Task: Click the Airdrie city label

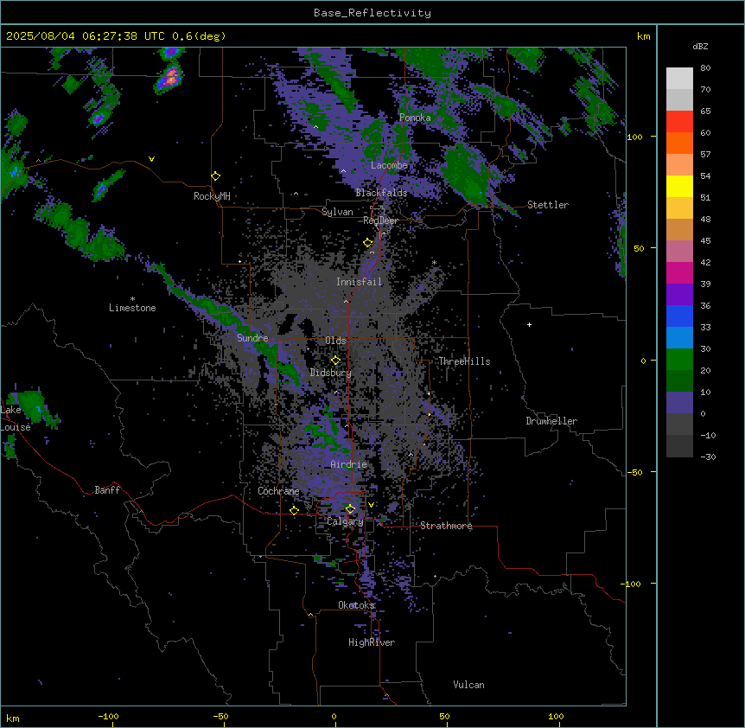Action: coord(349,464)
